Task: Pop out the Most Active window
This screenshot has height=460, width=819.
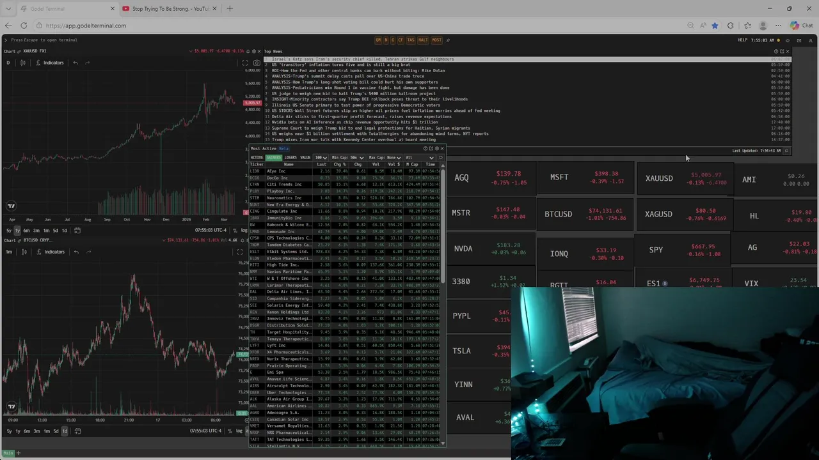Action: (x=431, y=149)
